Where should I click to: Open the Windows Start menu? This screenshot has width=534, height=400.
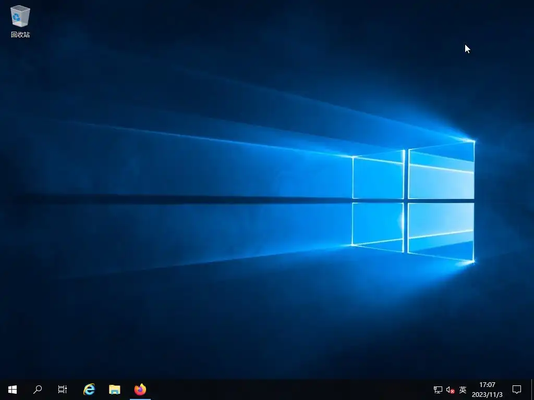[x=13, y=390]
